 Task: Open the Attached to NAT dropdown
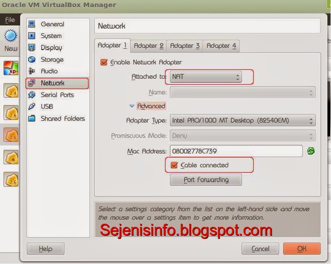206,77
